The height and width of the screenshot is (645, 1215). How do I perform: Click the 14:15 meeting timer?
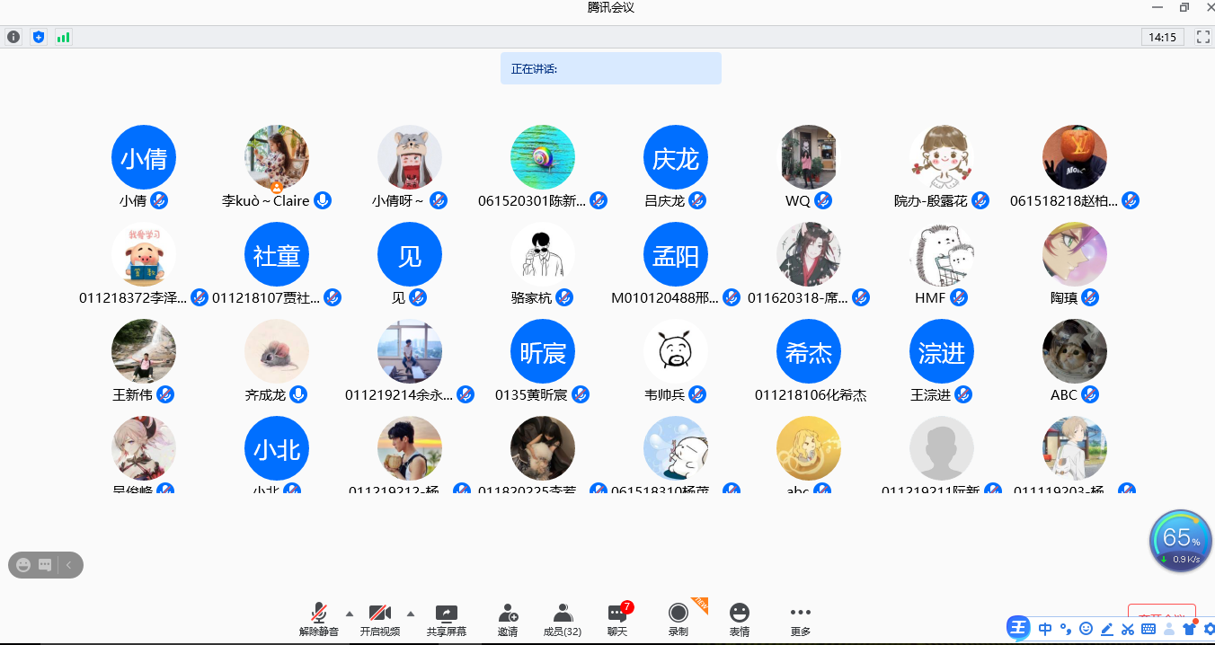1161,37
